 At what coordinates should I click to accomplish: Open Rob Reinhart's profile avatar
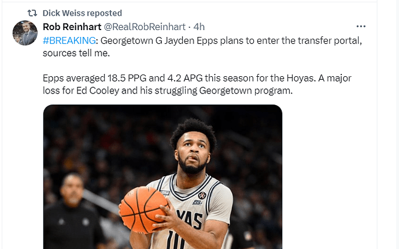coord(25,33)
